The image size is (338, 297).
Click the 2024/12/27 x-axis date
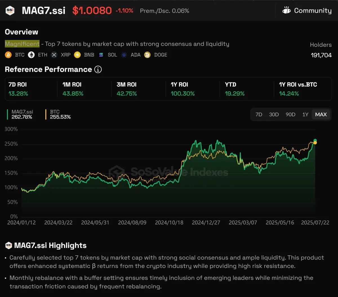pos(206,222)
